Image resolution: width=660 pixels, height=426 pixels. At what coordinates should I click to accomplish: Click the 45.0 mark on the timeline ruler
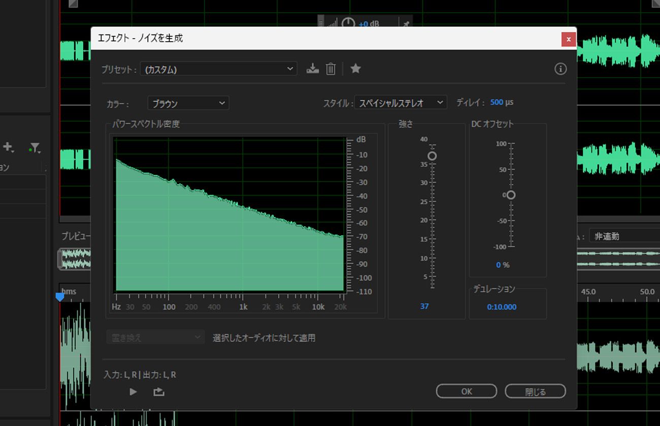click(588, 292)
